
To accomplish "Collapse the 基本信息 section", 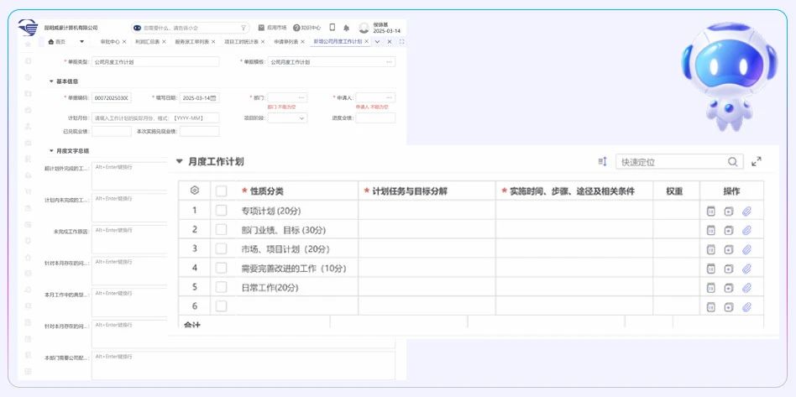I will 51,81.
